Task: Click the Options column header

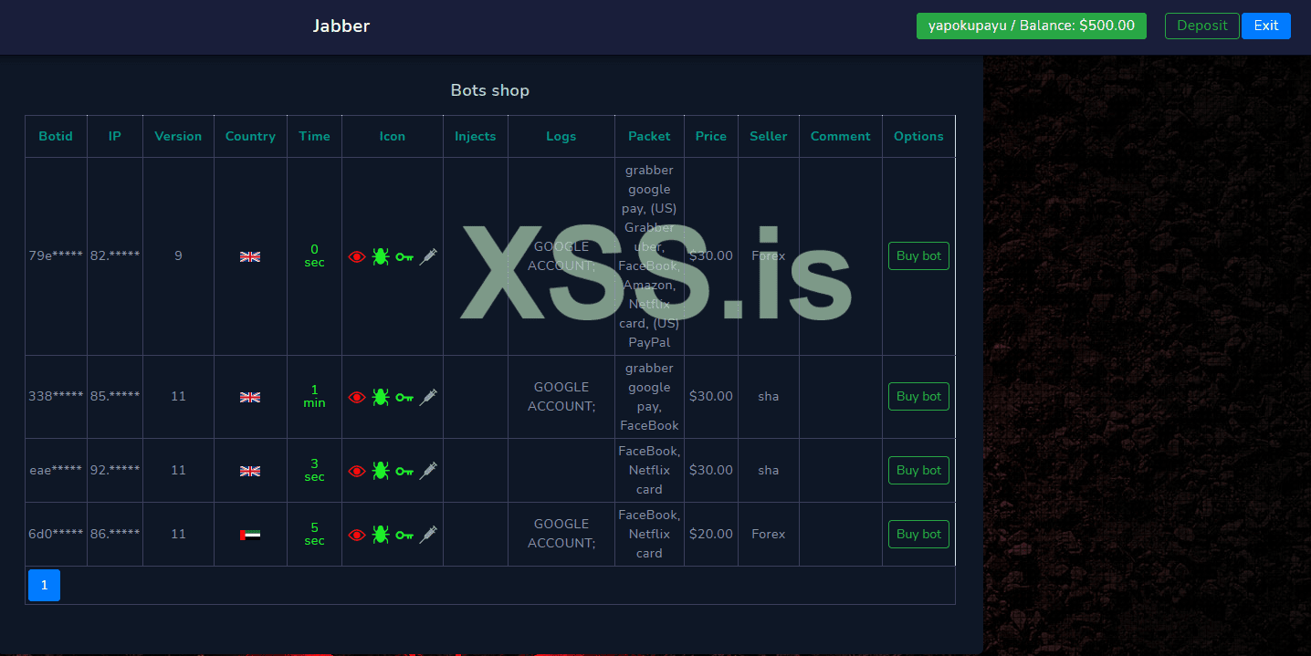Action: pyautogui.click(x=918, y=136)
